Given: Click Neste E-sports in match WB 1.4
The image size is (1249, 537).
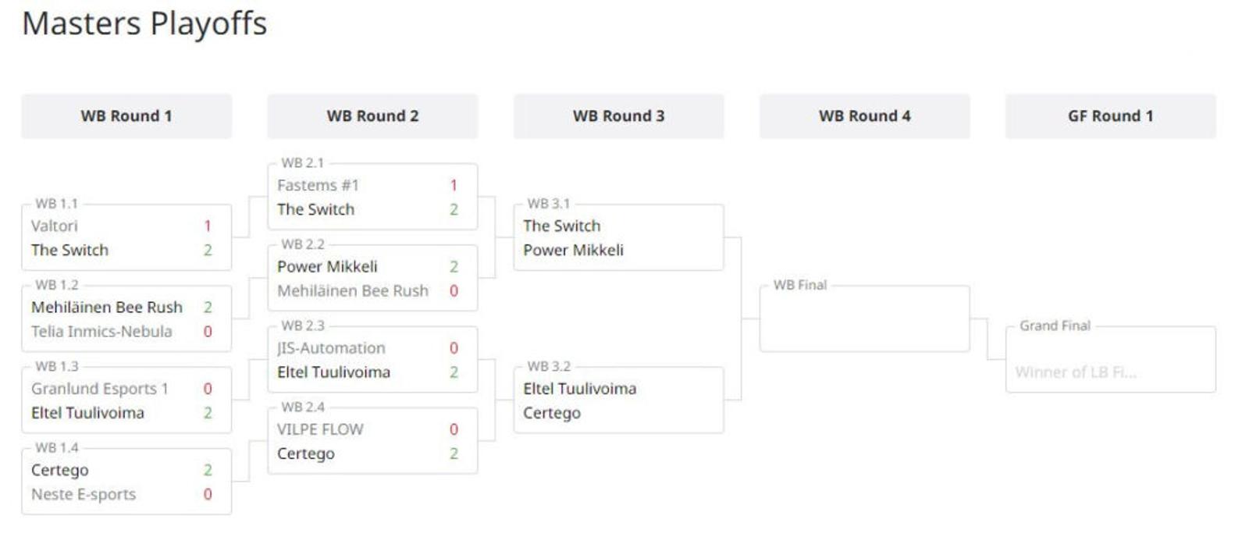Looking at the screenshot, I should 84,494.
